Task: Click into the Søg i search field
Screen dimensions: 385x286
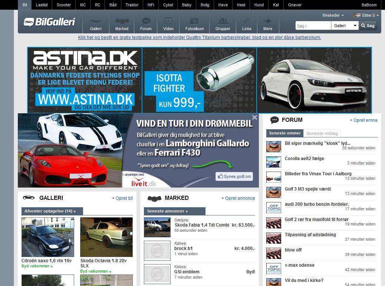Action: [x=313, y=26]
